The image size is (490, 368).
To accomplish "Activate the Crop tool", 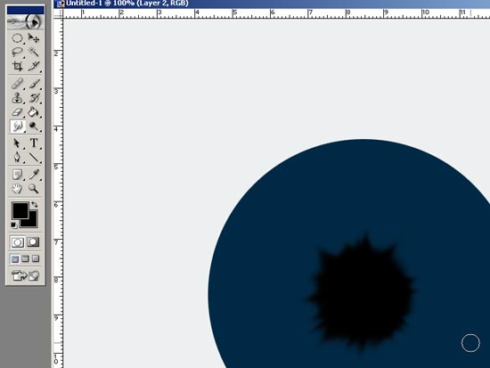I will click(17, 66).
